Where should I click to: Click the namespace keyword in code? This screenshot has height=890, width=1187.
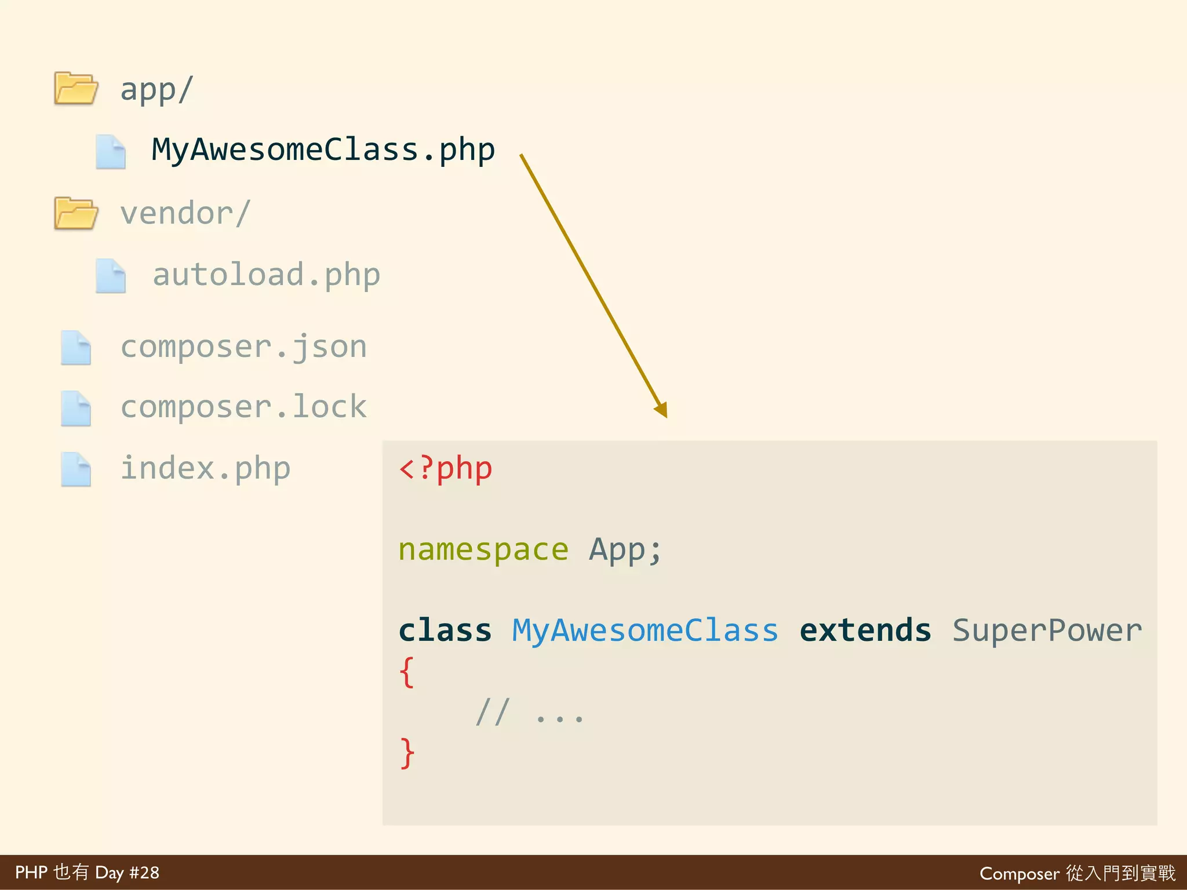point(483,549)
